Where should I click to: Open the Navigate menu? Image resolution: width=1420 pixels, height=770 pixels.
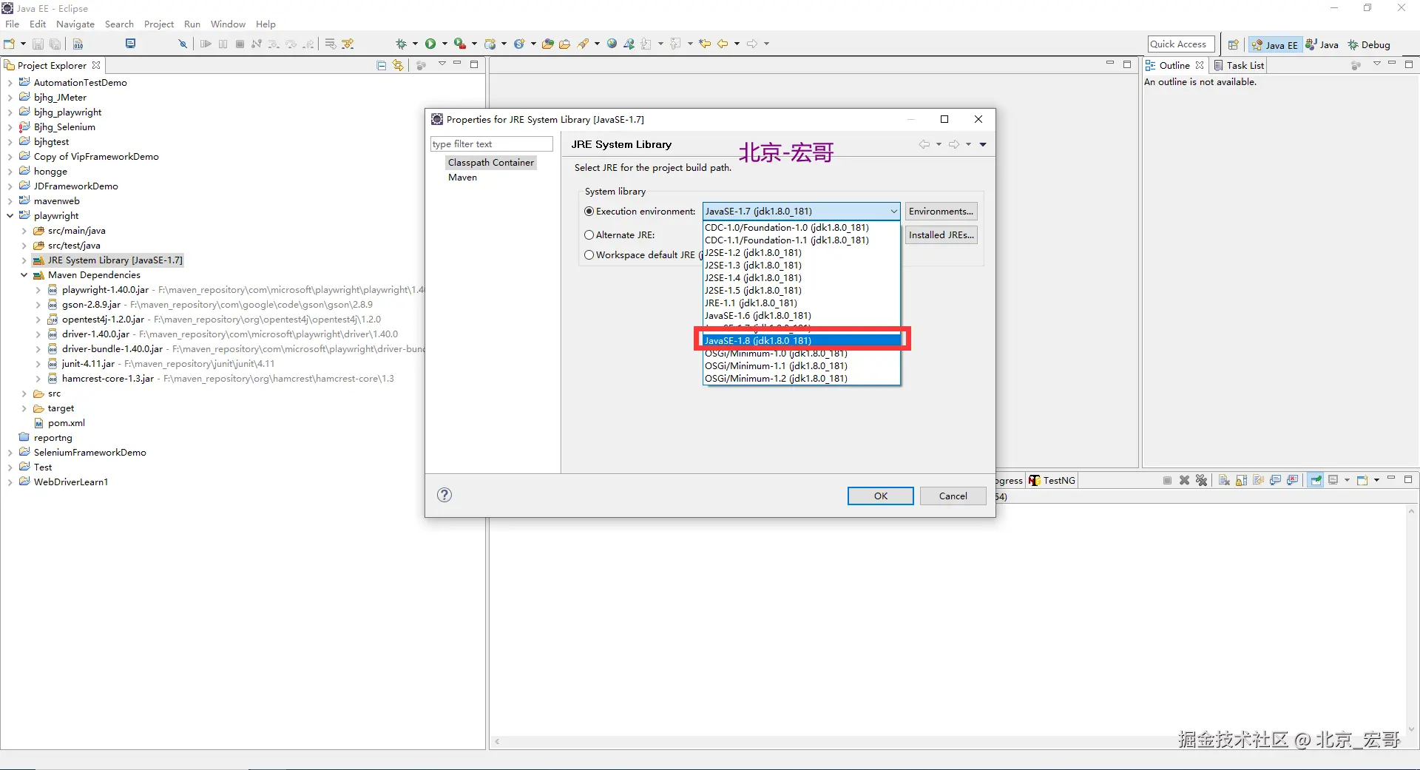pyautogui.click(x=75, y=24)
